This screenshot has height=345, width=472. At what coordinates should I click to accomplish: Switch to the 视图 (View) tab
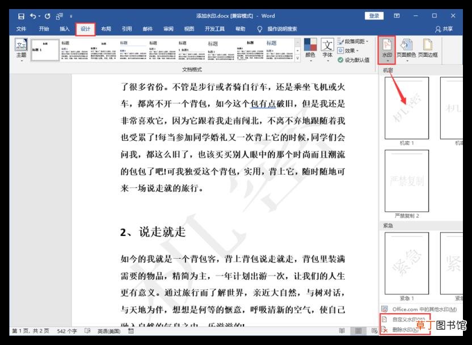(189, 29)
